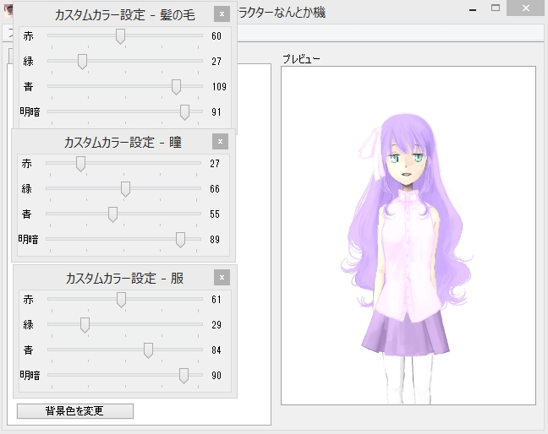Close the 髪の毛 custom color panel
This screenshot has height=434, width=548.
pyautogui.click(x=221, y=14)
